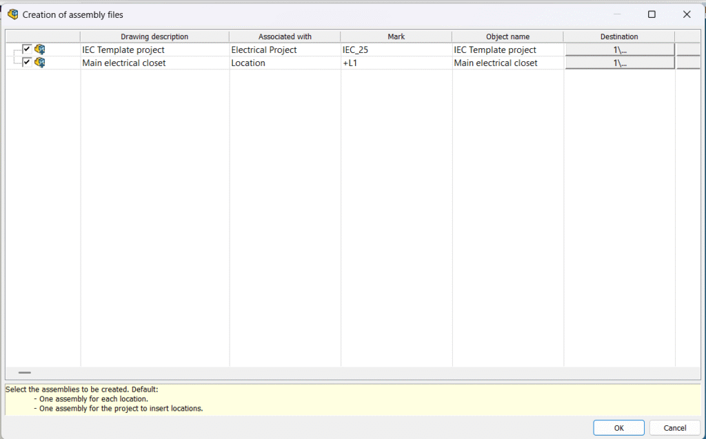Open destination browser for IEC Template project
This screenshot has width=706, height=439.
(619, 50)
